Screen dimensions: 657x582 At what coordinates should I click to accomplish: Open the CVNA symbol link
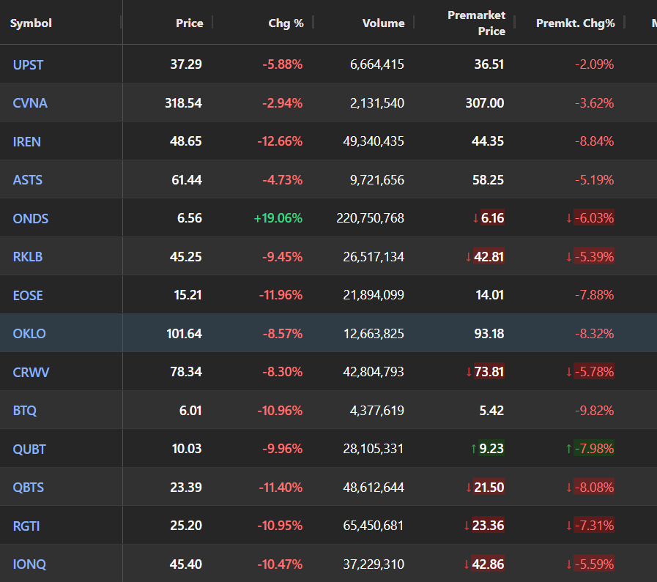click(30, 103)
